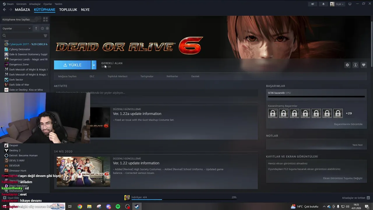
Task: Open the Rehberler link
Action: 172,76
